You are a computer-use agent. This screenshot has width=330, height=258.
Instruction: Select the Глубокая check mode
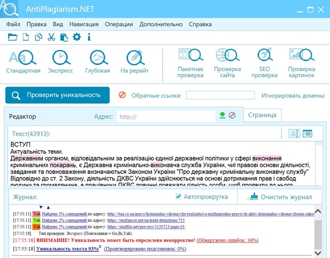tap(98, 61)
